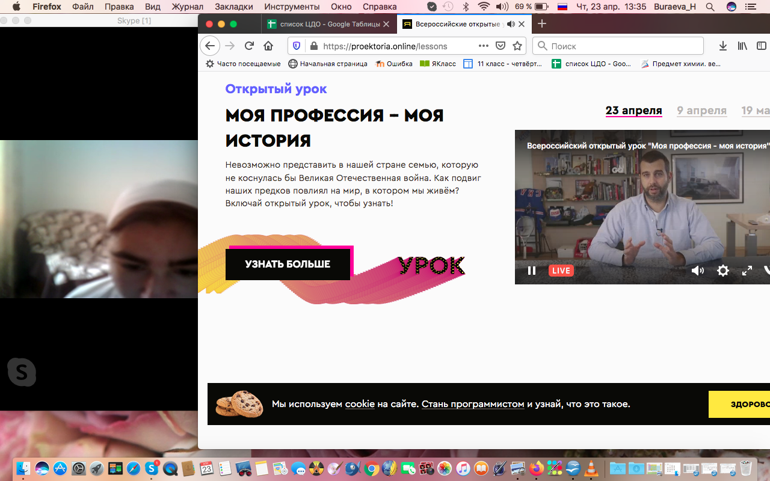Screen dimensions: 770x481
Task: Pause the live video stream
Action: 532,271
